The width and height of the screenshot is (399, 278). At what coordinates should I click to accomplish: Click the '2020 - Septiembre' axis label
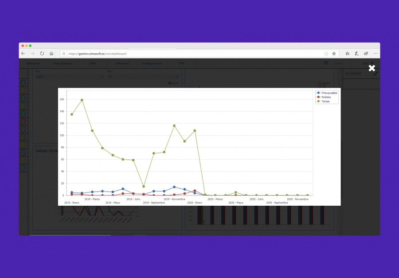277,203
